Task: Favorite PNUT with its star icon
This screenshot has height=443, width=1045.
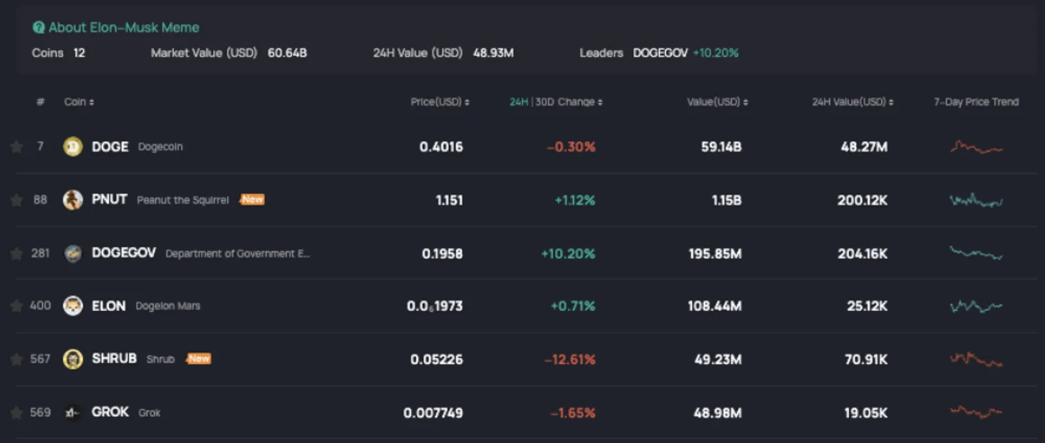Action: (x=17, y=200)
